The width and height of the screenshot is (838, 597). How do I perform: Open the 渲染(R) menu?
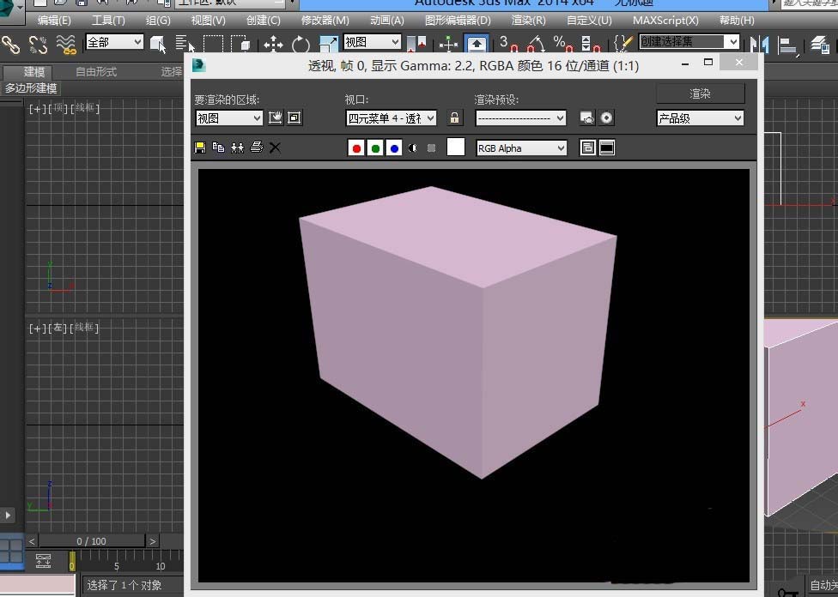pos(528,20)
